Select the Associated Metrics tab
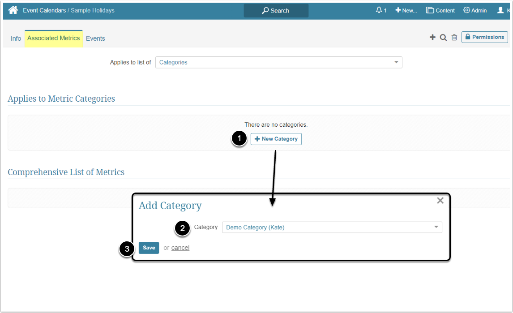 coord(53,39)
